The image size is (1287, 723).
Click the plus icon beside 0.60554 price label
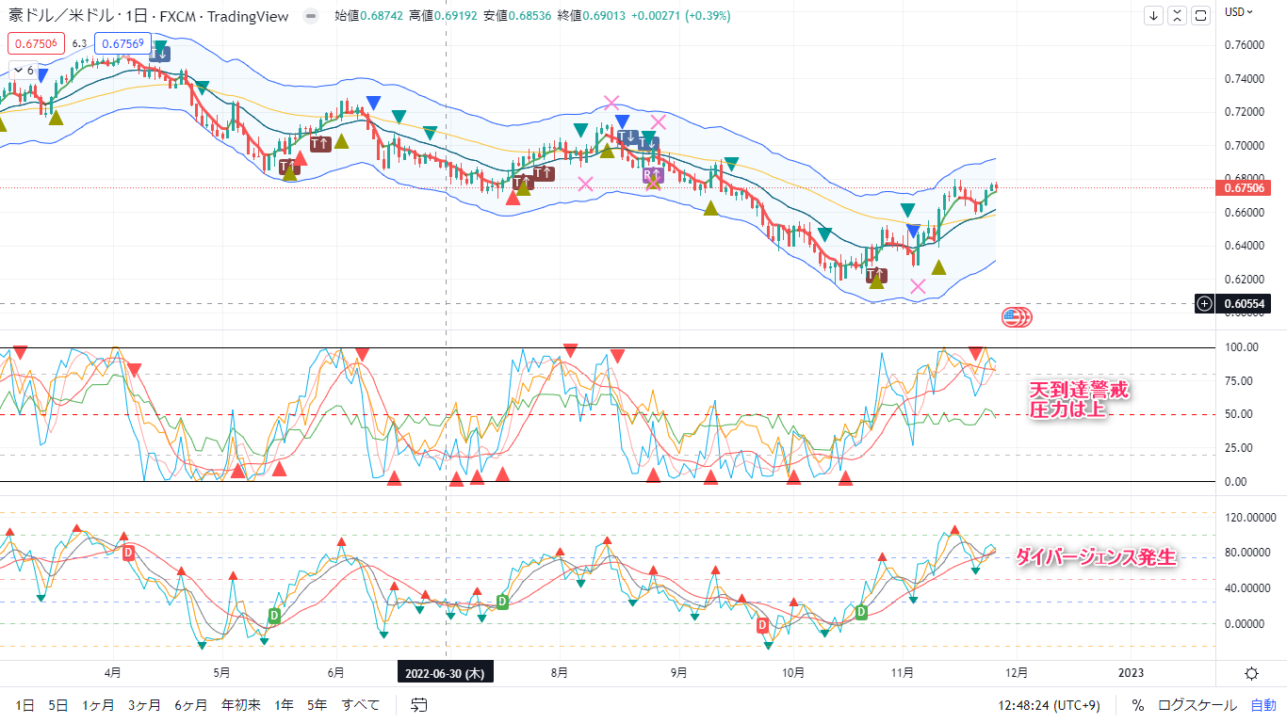coord(1204,303)
